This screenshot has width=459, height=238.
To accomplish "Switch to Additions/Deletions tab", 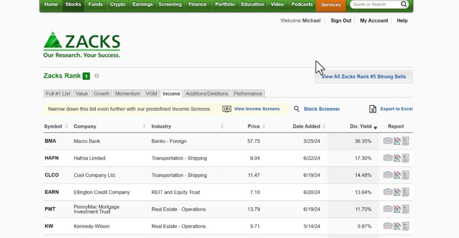I will click(x=207, y=94).
